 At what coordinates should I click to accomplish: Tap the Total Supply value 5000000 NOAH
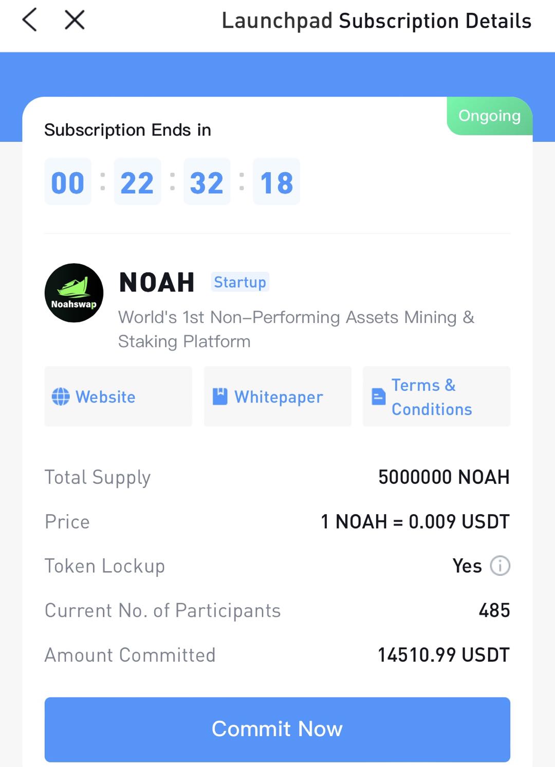[x=443, y=477]
